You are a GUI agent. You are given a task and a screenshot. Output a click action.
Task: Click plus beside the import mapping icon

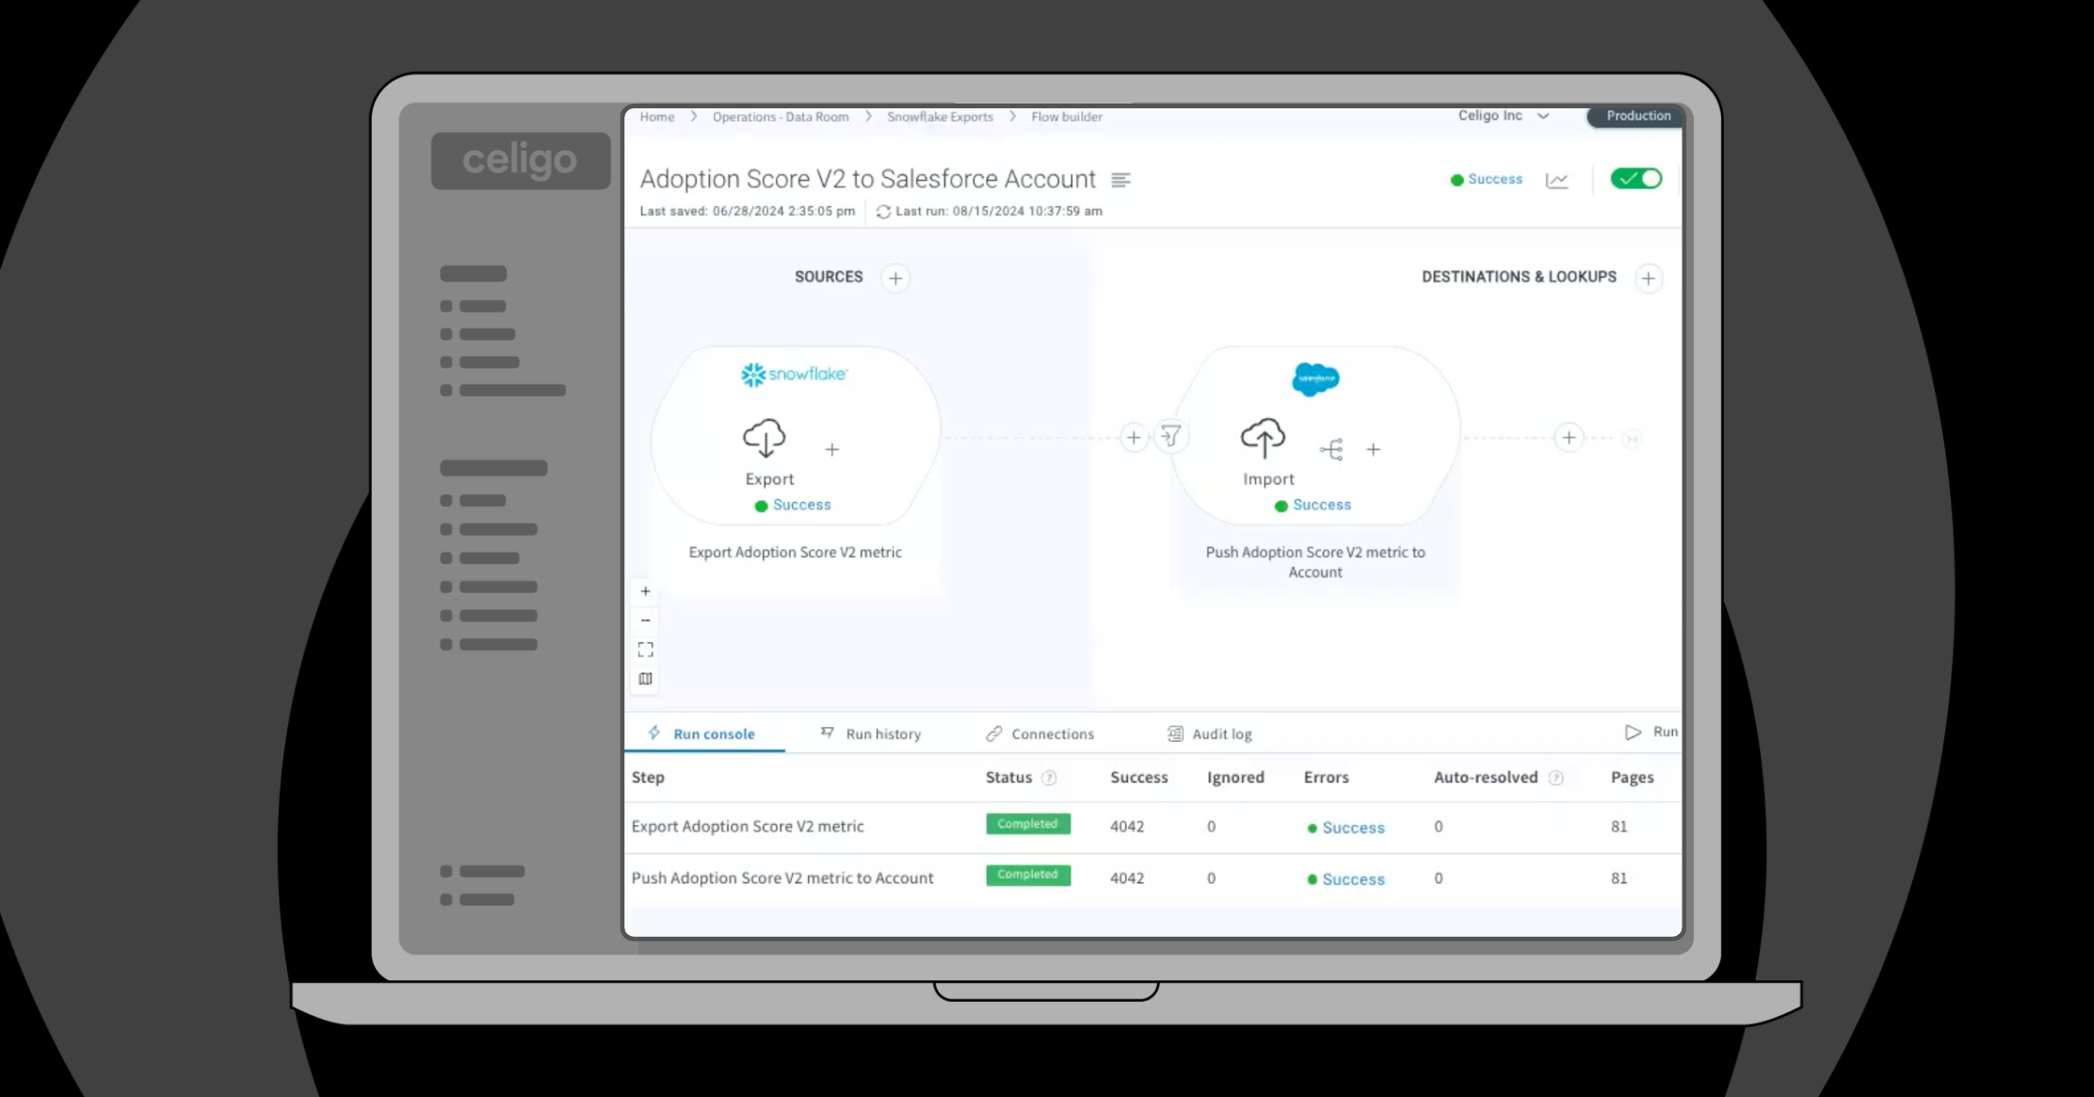click(1374, 450)
